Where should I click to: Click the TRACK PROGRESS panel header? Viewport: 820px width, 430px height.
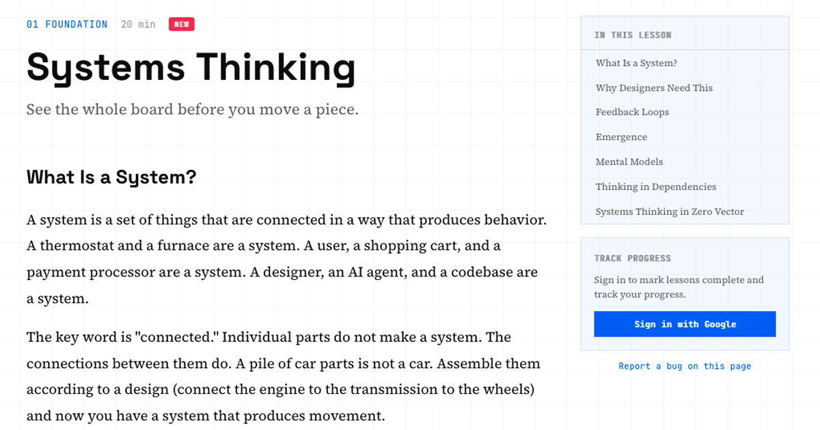click(x=632, y=259)
